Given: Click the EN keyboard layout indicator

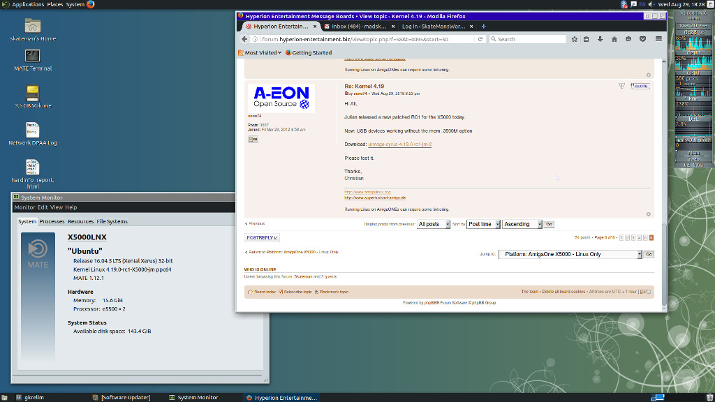Looking at the screenshot, I should click(642, 4).
